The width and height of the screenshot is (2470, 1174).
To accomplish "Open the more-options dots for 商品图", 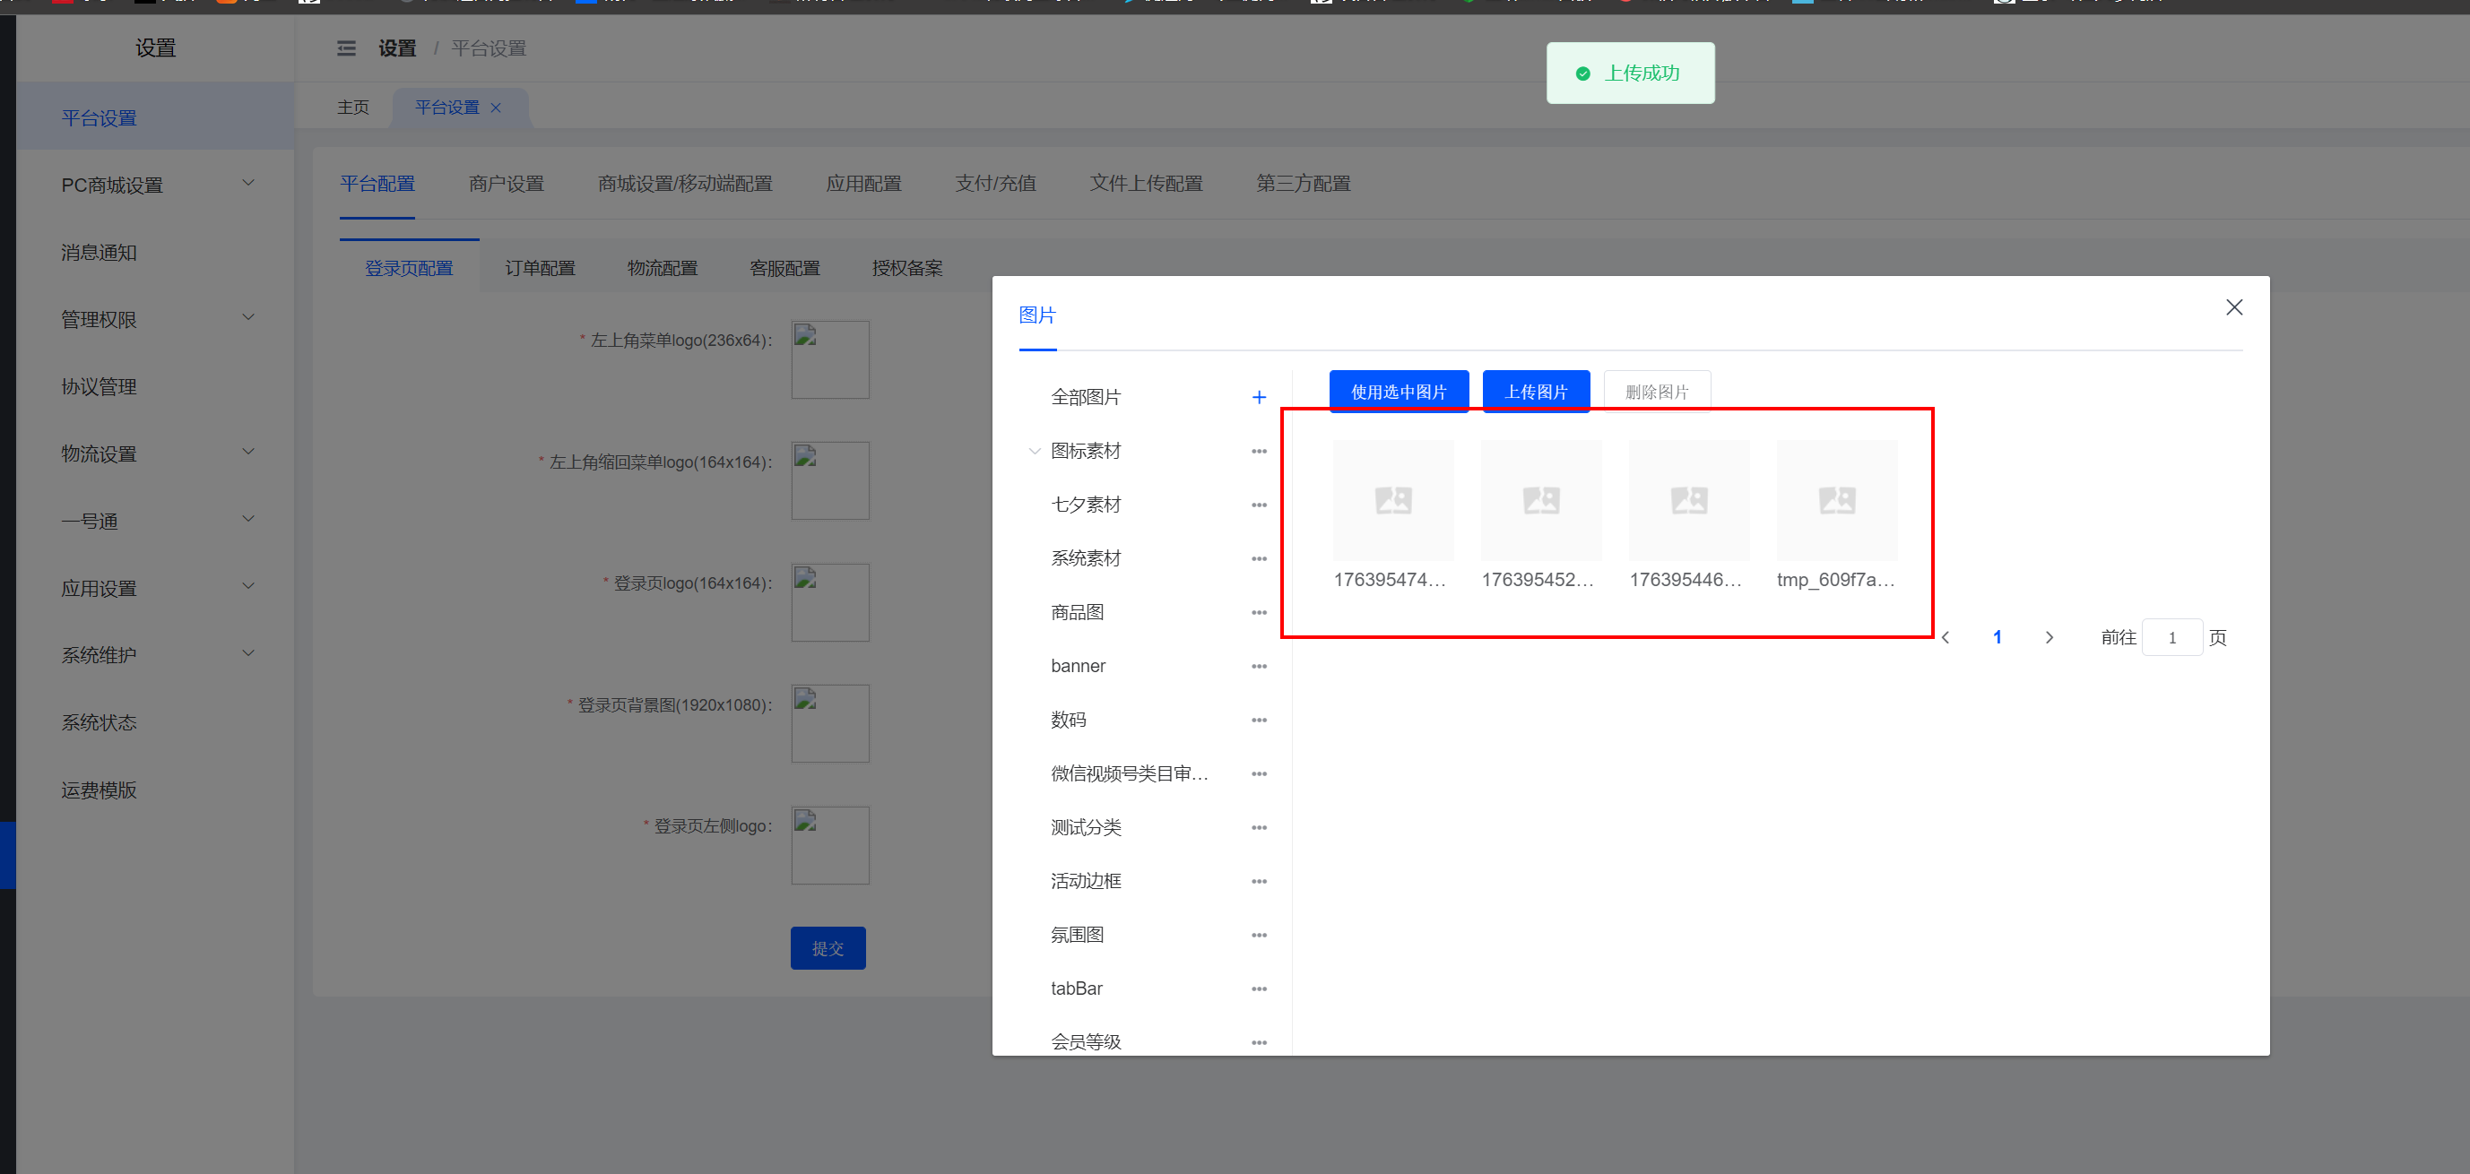I will pyautogui.click(x=1259, y=612).
